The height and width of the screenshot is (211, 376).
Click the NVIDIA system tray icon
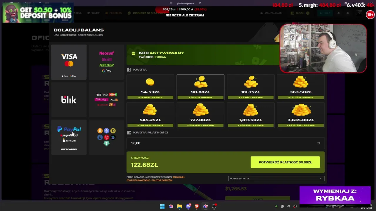click(x=276, y=206)
